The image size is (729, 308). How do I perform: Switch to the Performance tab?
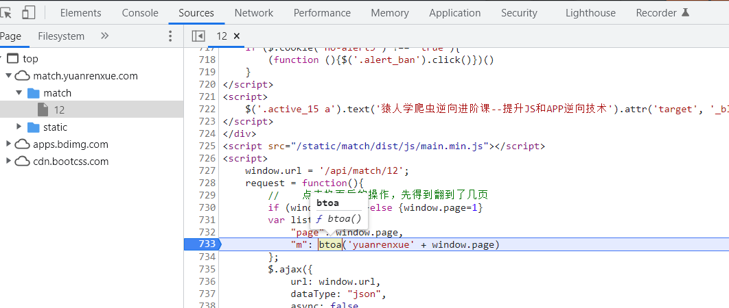[322, 13]
